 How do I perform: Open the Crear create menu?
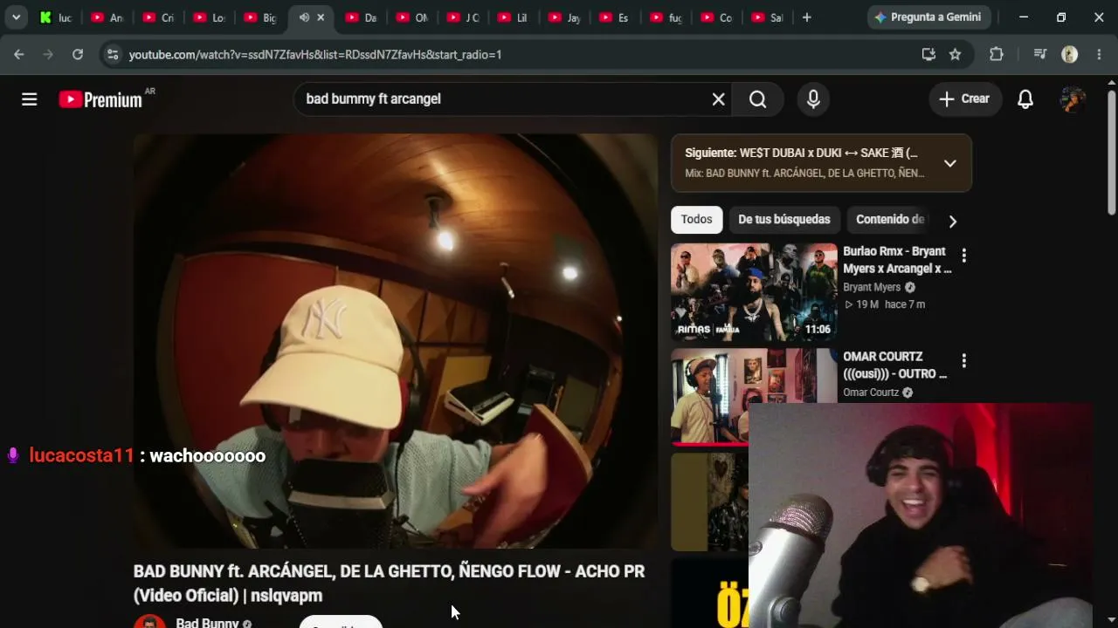click(x=964, y=99)
